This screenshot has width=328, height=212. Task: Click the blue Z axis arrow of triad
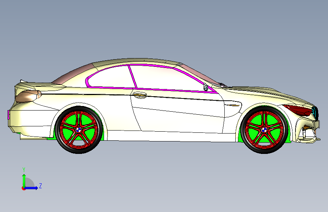31,188
